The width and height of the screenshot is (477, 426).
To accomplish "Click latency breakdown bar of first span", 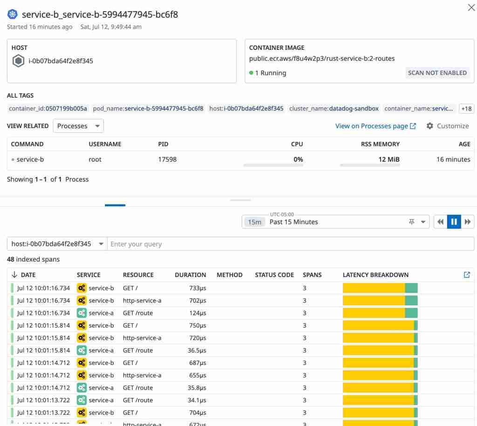I will pos(380,288).
